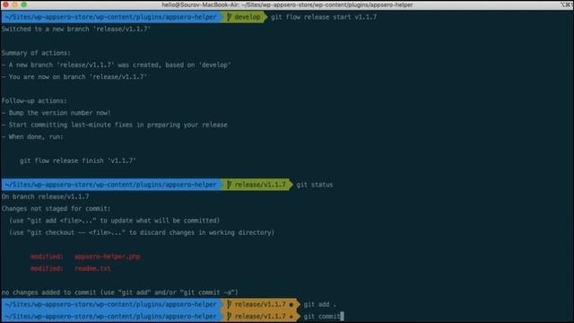The height and width of the screenshot is (323, 574).
Task: Click the 'use git add <file>' hint line
Action: click(114, 221)
